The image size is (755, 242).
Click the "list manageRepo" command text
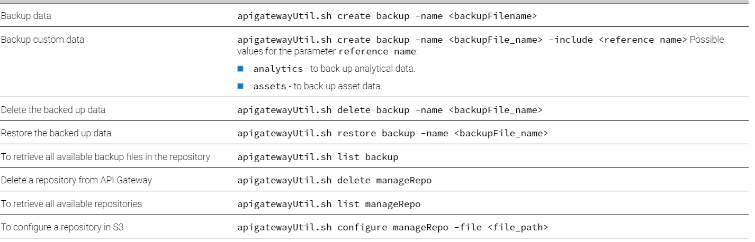(329, 203)
